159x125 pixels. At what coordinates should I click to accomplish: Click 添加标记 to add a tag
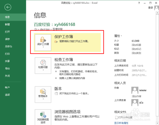[x=136, y=49]
